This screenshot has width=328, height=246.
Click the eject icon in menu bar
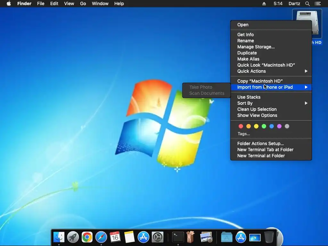click(x=264, y=4)
